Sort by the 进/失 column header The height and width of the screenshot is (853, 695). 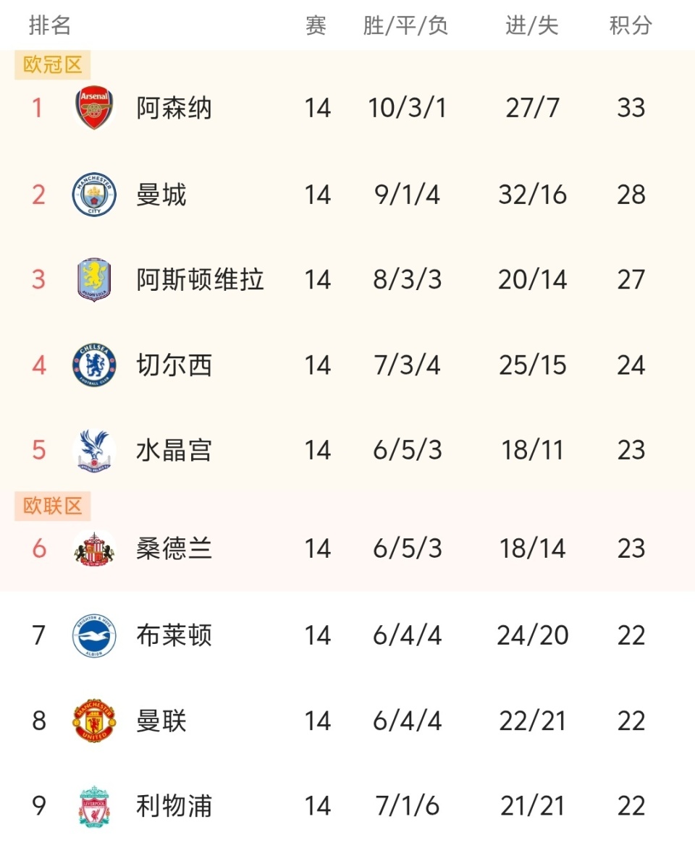point(532,26)
